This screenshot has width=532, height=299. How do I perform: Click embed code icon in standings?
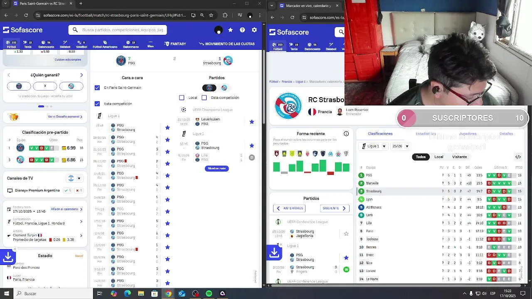pyautogui.click(x=518, y=157)
